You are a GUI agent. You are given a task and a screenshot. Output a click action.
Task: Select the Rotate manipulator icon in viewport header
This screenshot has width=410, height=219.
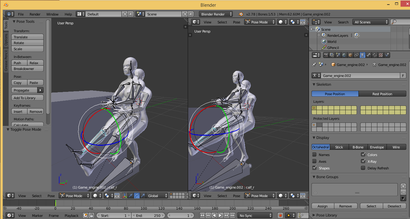tap(137, 196)
